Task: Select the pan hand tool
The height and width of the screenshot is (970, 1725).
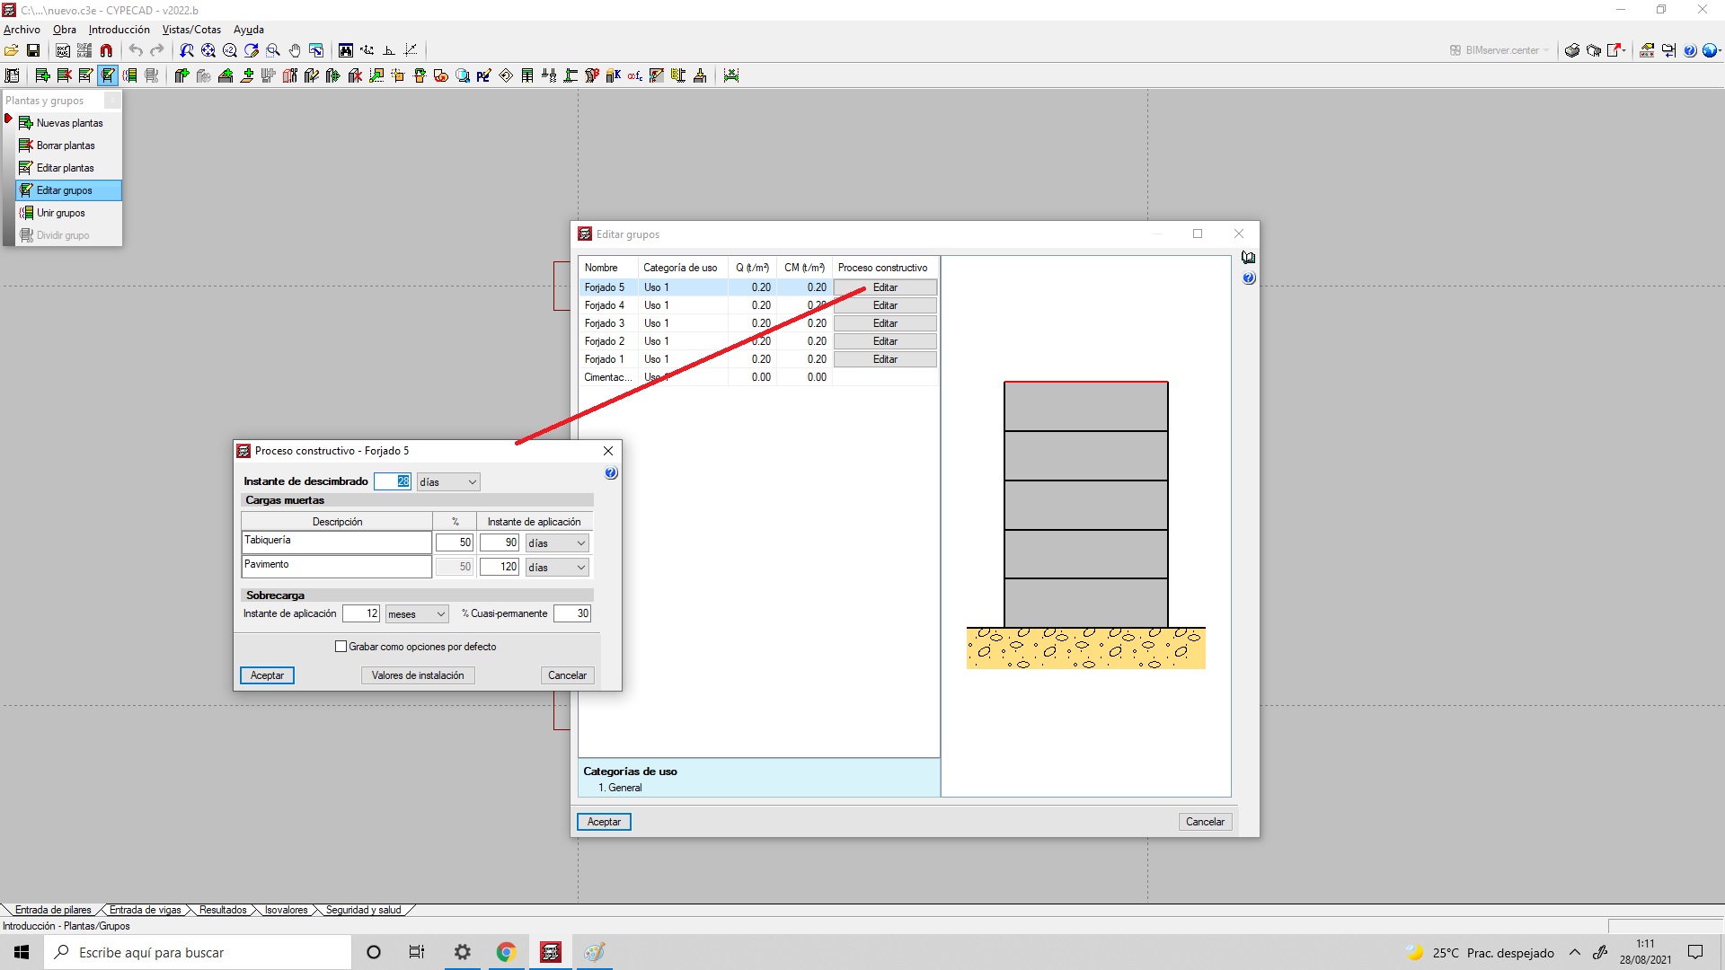Action: (295, 50)
